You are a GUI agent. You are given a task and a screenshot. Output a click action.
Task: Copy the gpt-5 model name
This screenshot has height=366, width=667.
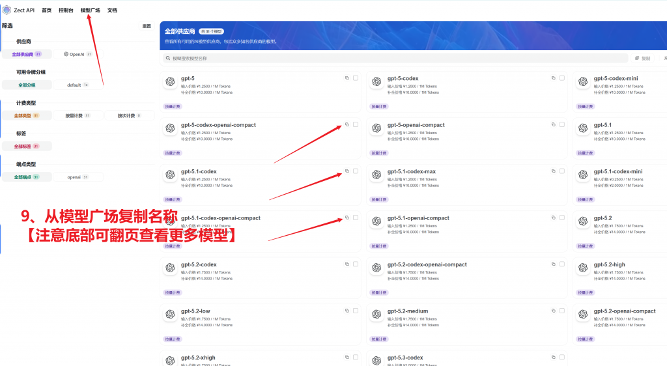[x=347, y=78]
